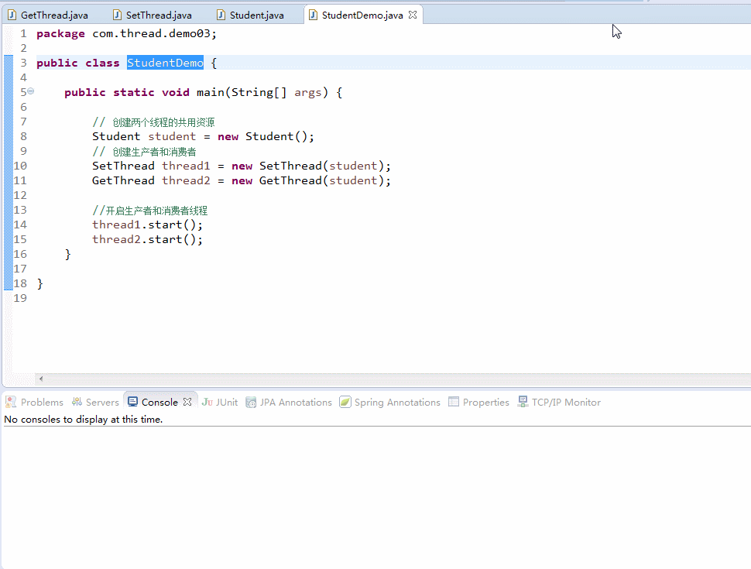The image size is (751, 569).
Task: Collapse the main method fold marker
Action: point(31,91)
